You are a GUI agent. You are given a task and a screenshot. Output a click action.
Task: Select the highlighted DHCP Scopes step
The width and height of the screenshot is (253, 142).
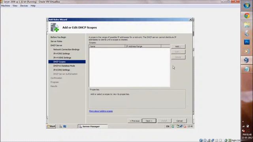pos(67,62)
